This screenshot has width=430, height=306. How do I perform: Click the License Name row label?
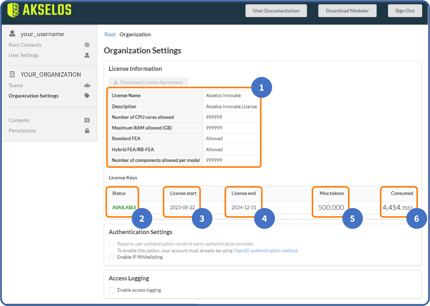tap(126, 95)
